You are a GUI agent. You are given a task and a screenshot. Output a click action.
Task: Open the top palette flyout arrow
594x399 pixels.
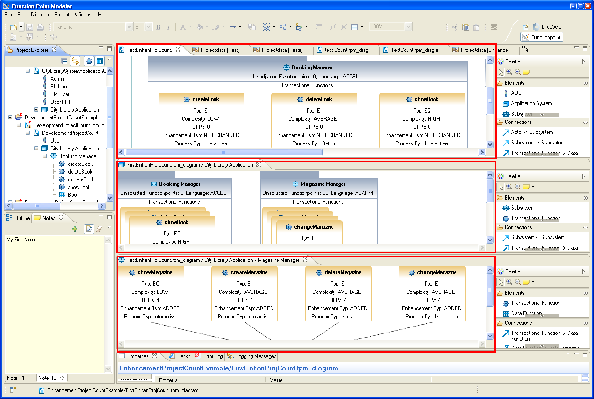[x=584, y=61]
